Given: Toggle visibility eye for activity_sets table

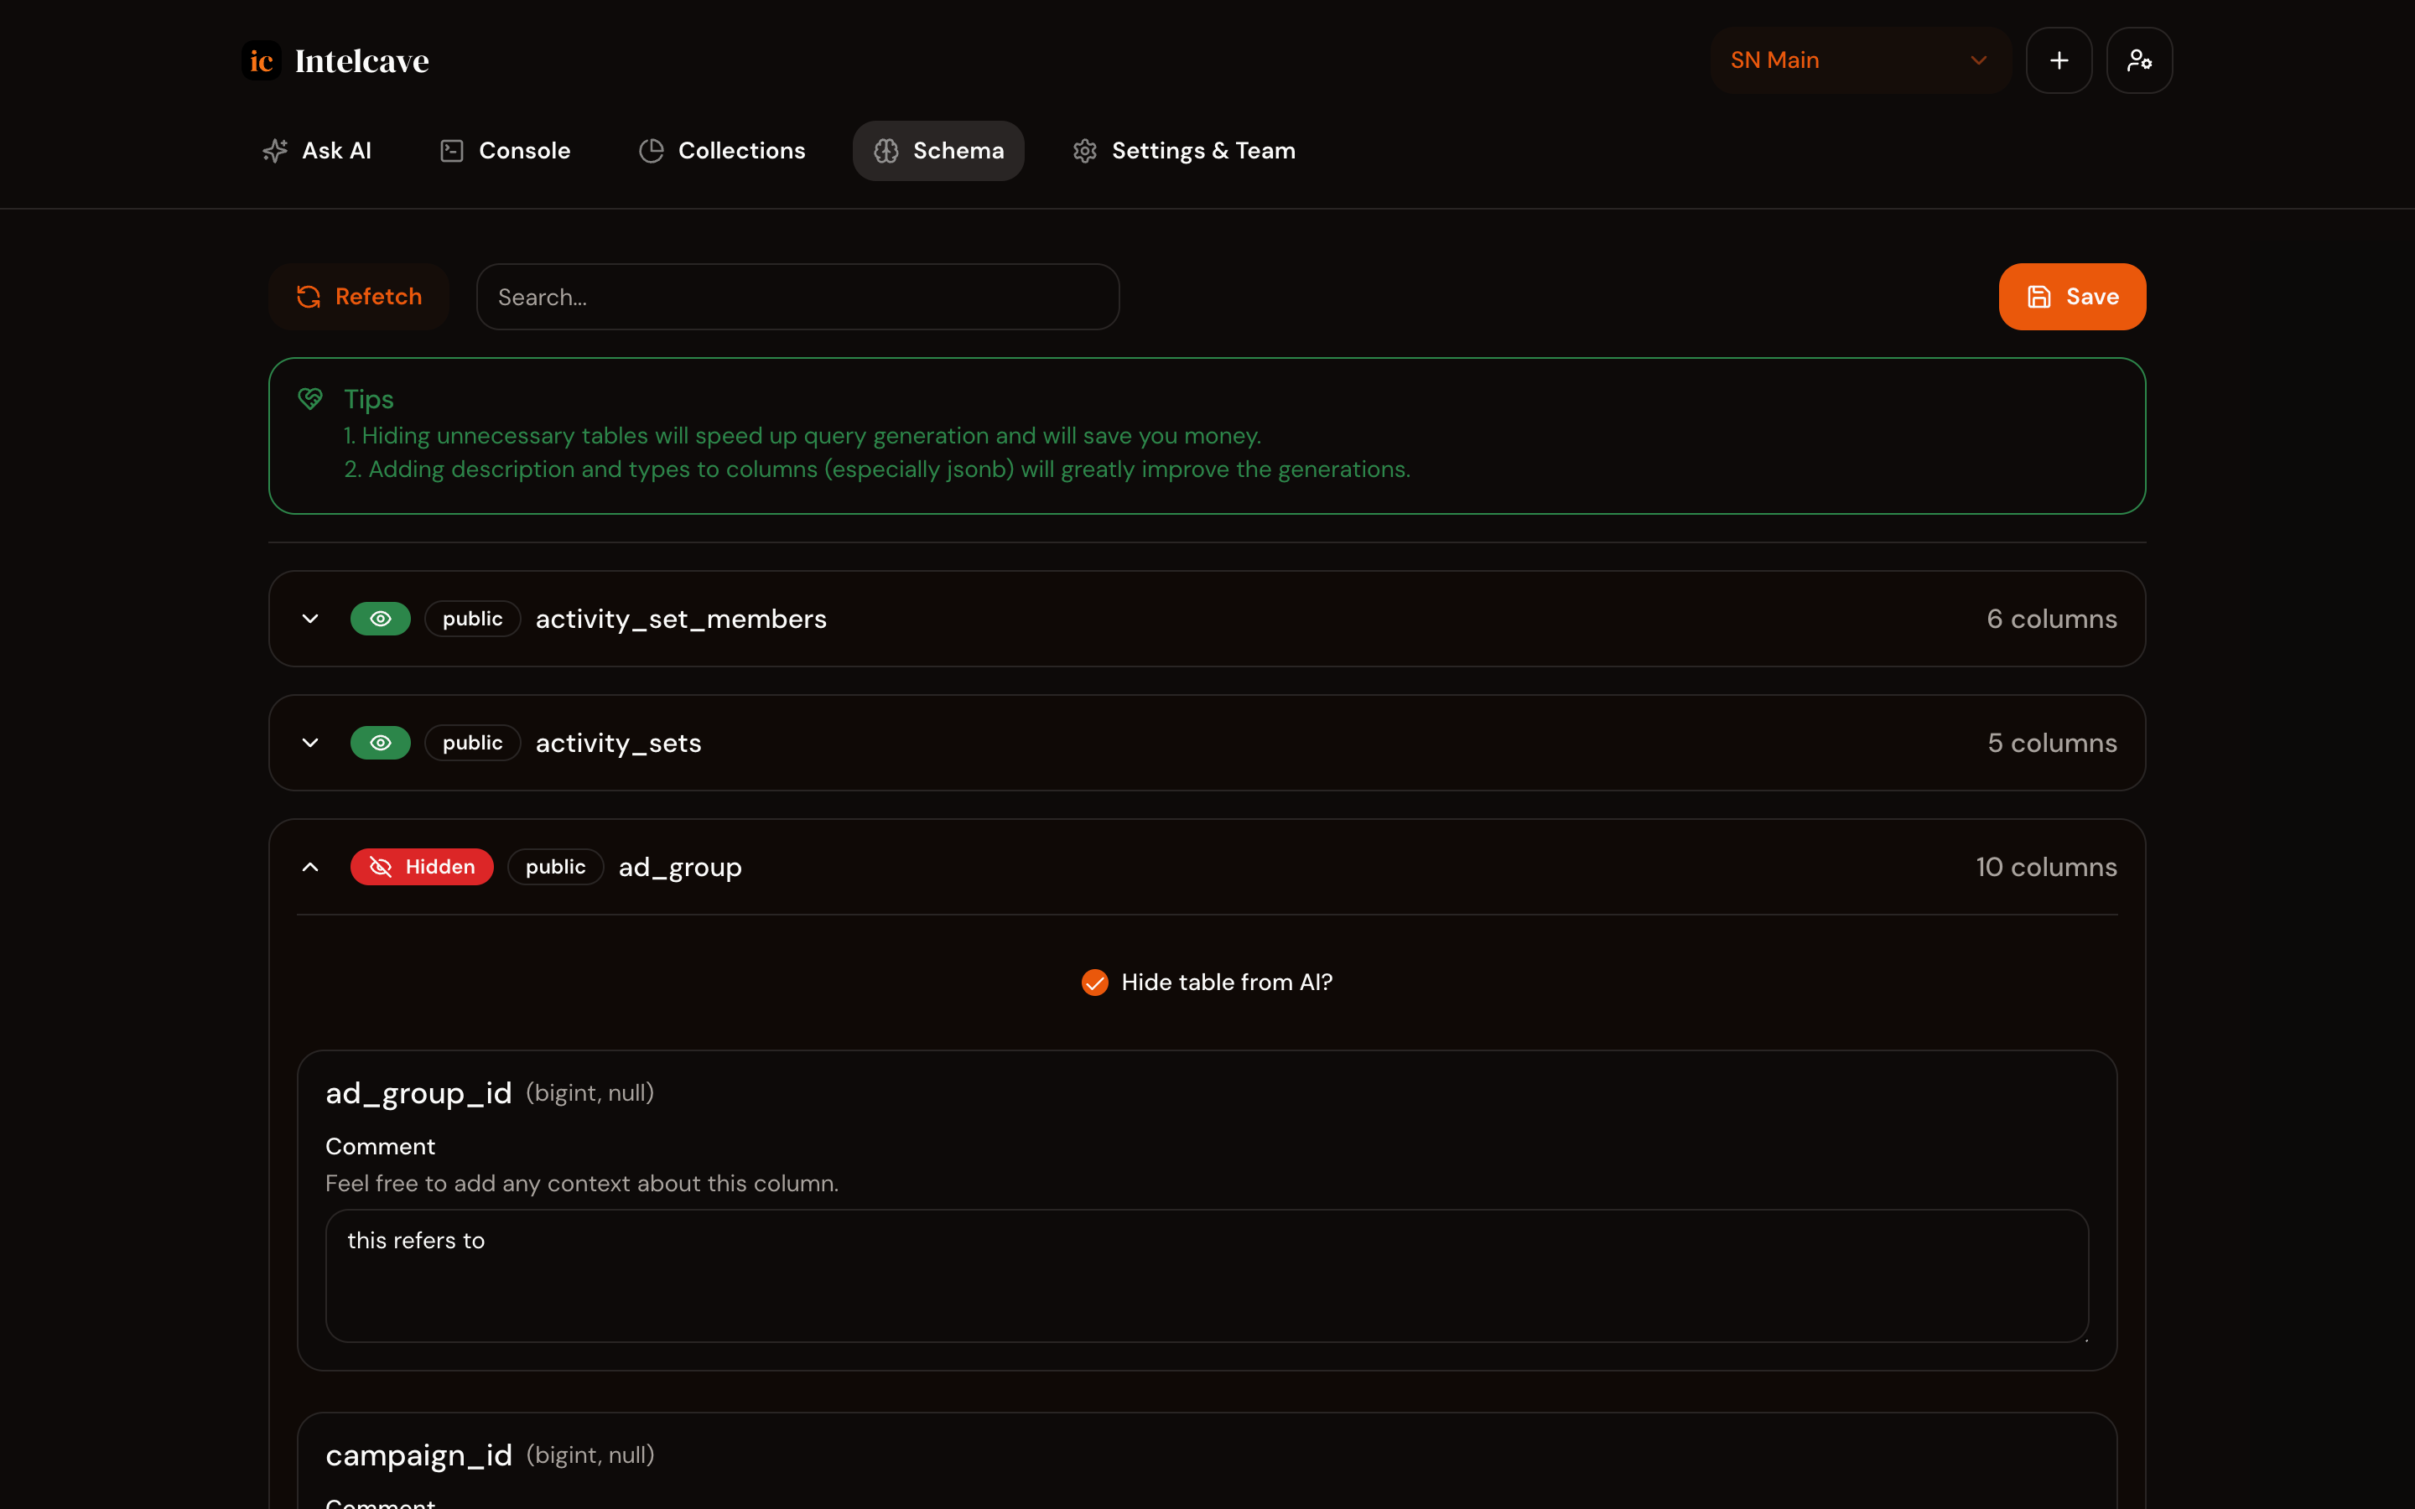Looking at the screenshot, I should tap(380, 743).
